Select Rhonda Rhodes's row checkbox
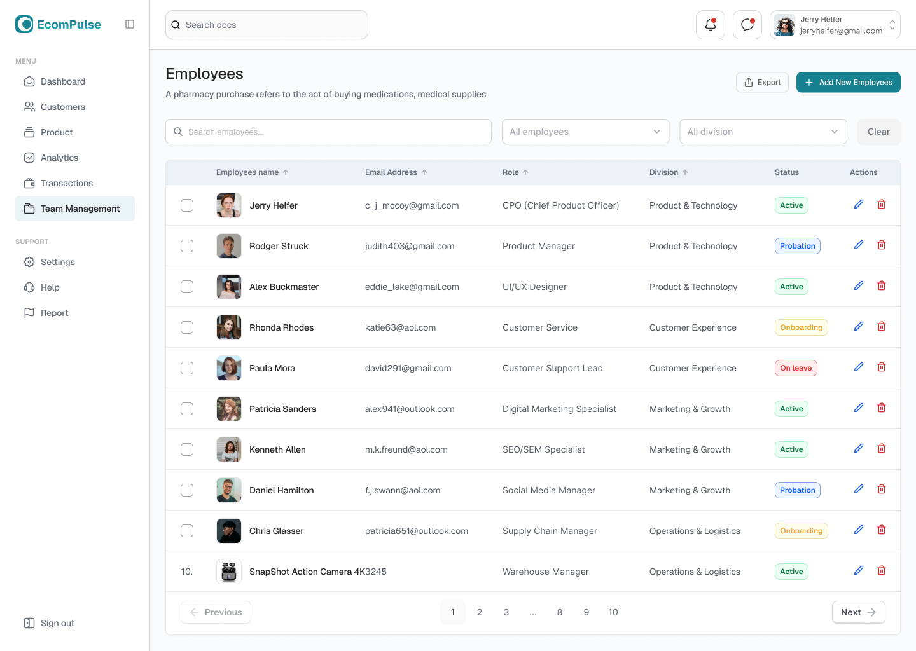Image resolution: width=916 pixels, height=651 pixels. pos(186,327)
